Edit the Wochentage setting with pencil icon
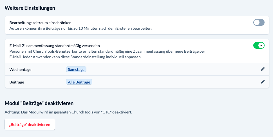273x137 pixels. point(263,69)
